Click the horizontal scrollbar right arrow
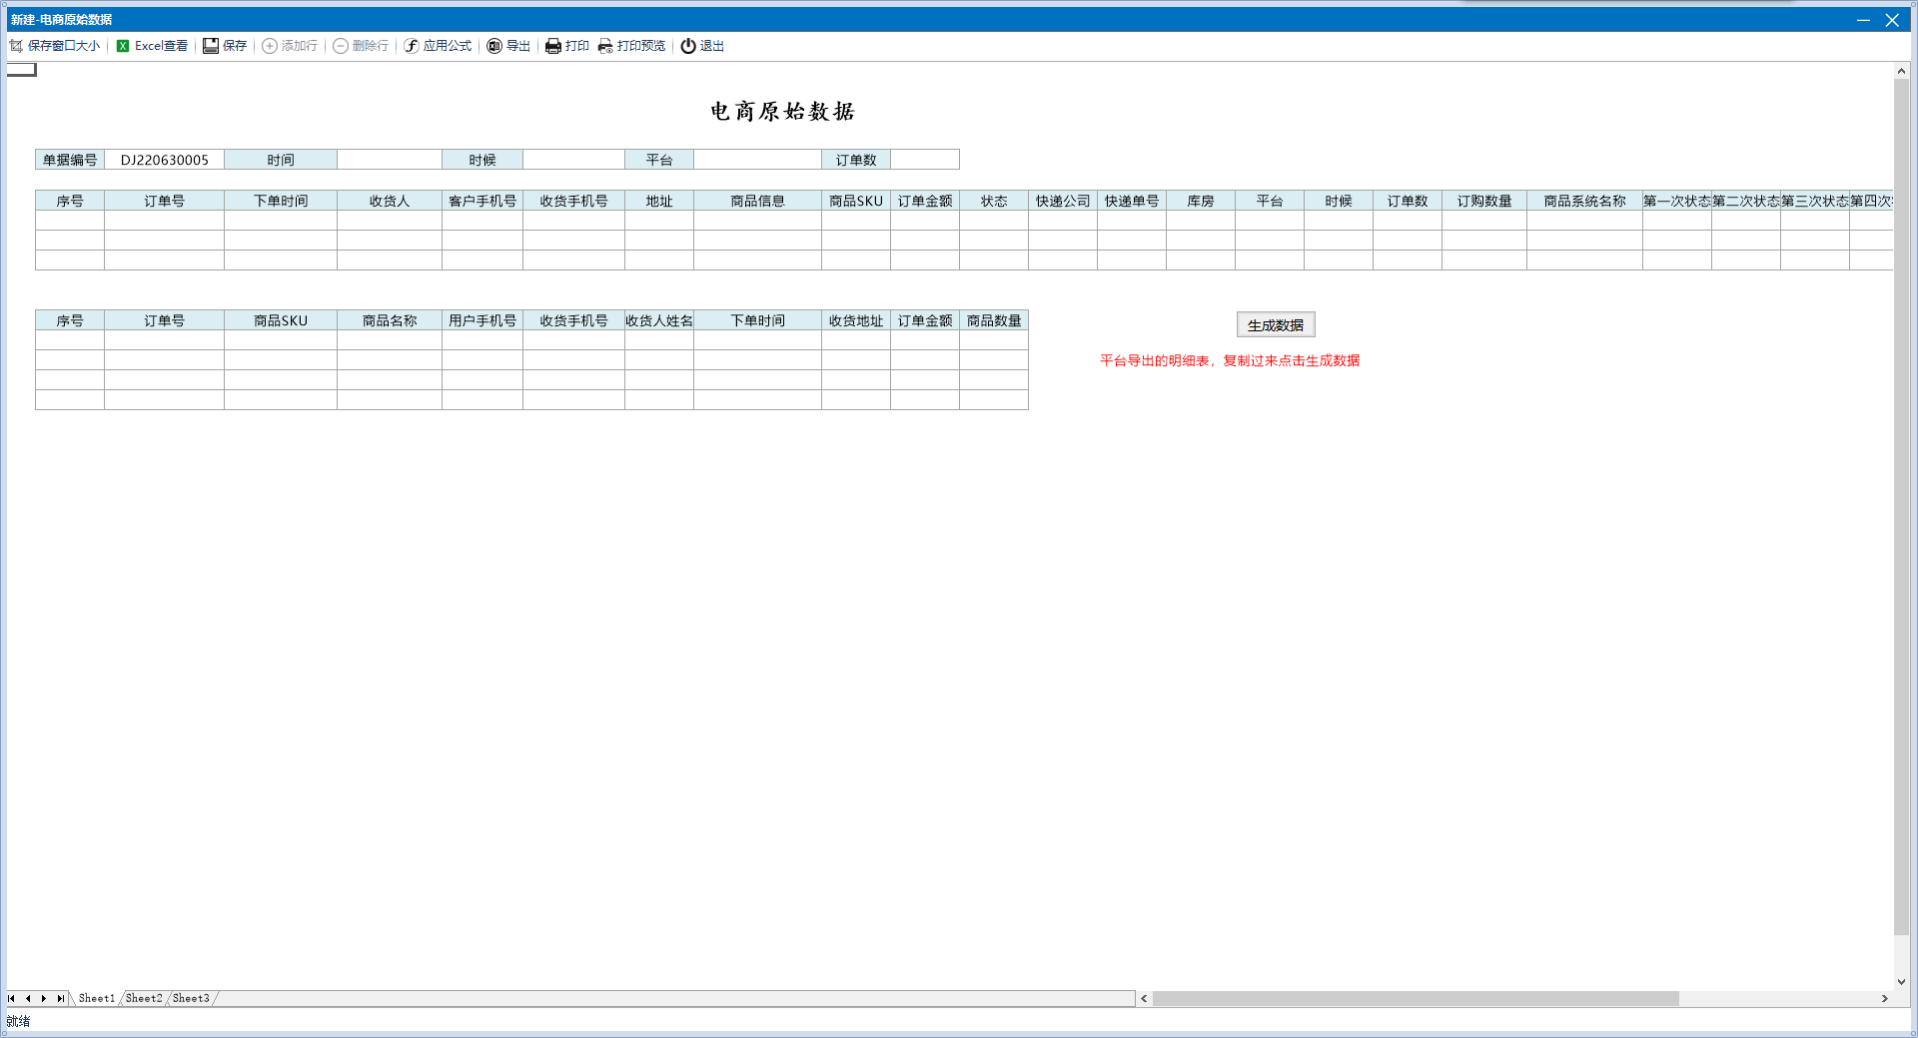This screenshot has height=1038, width=1918. coord(1884,998)
